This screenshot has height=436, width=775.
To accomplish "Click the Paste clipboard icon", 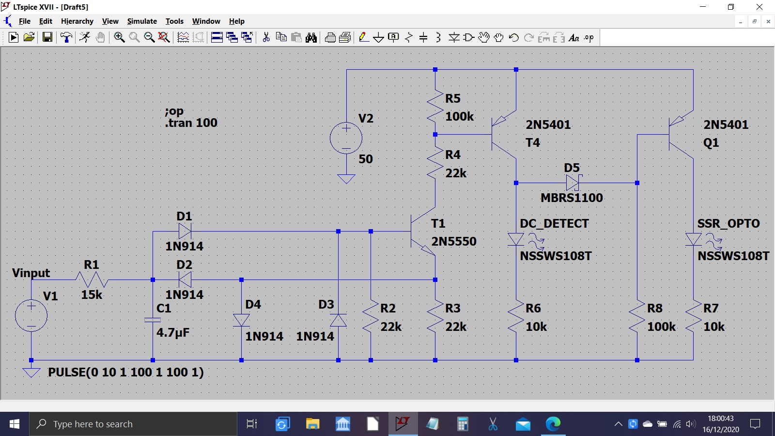I will click(296, 37).
